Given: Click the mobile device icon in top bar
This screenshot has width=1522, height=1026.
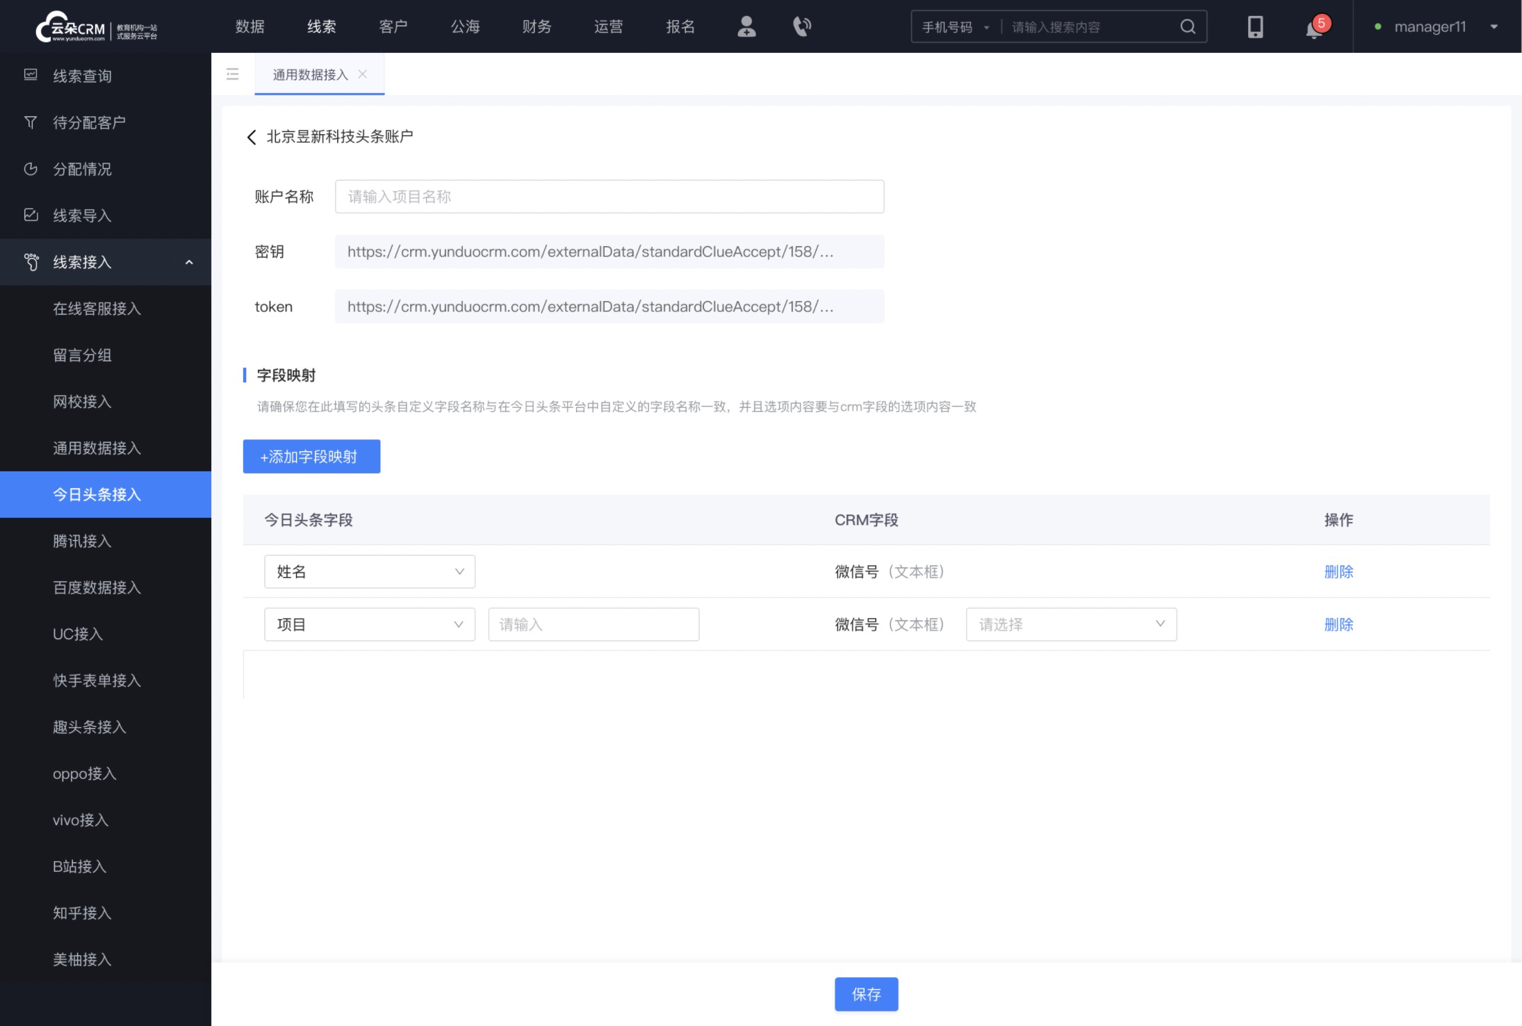Looking at the screenshot, I should pos(1255,25).
